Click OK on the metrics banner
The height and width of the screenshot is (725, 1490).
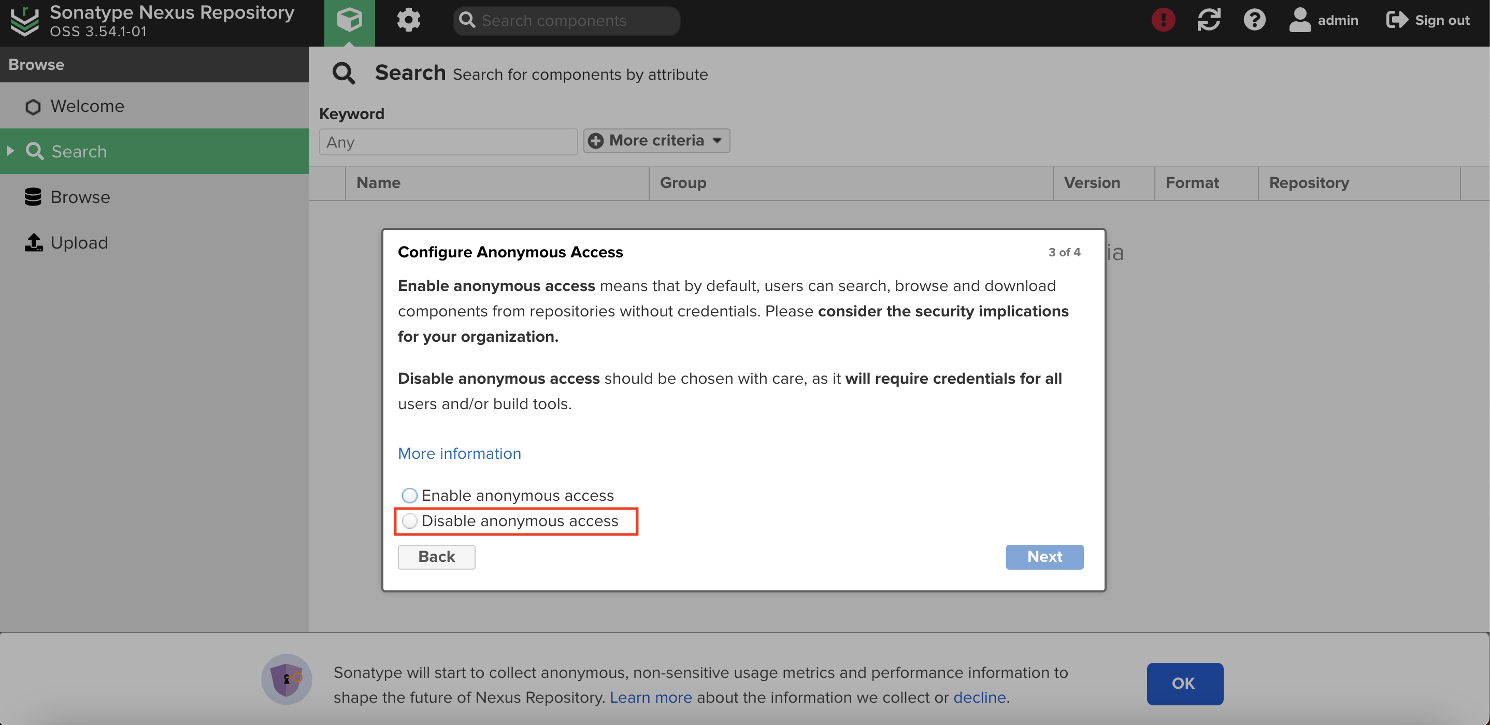click(x=1185, y=684)
